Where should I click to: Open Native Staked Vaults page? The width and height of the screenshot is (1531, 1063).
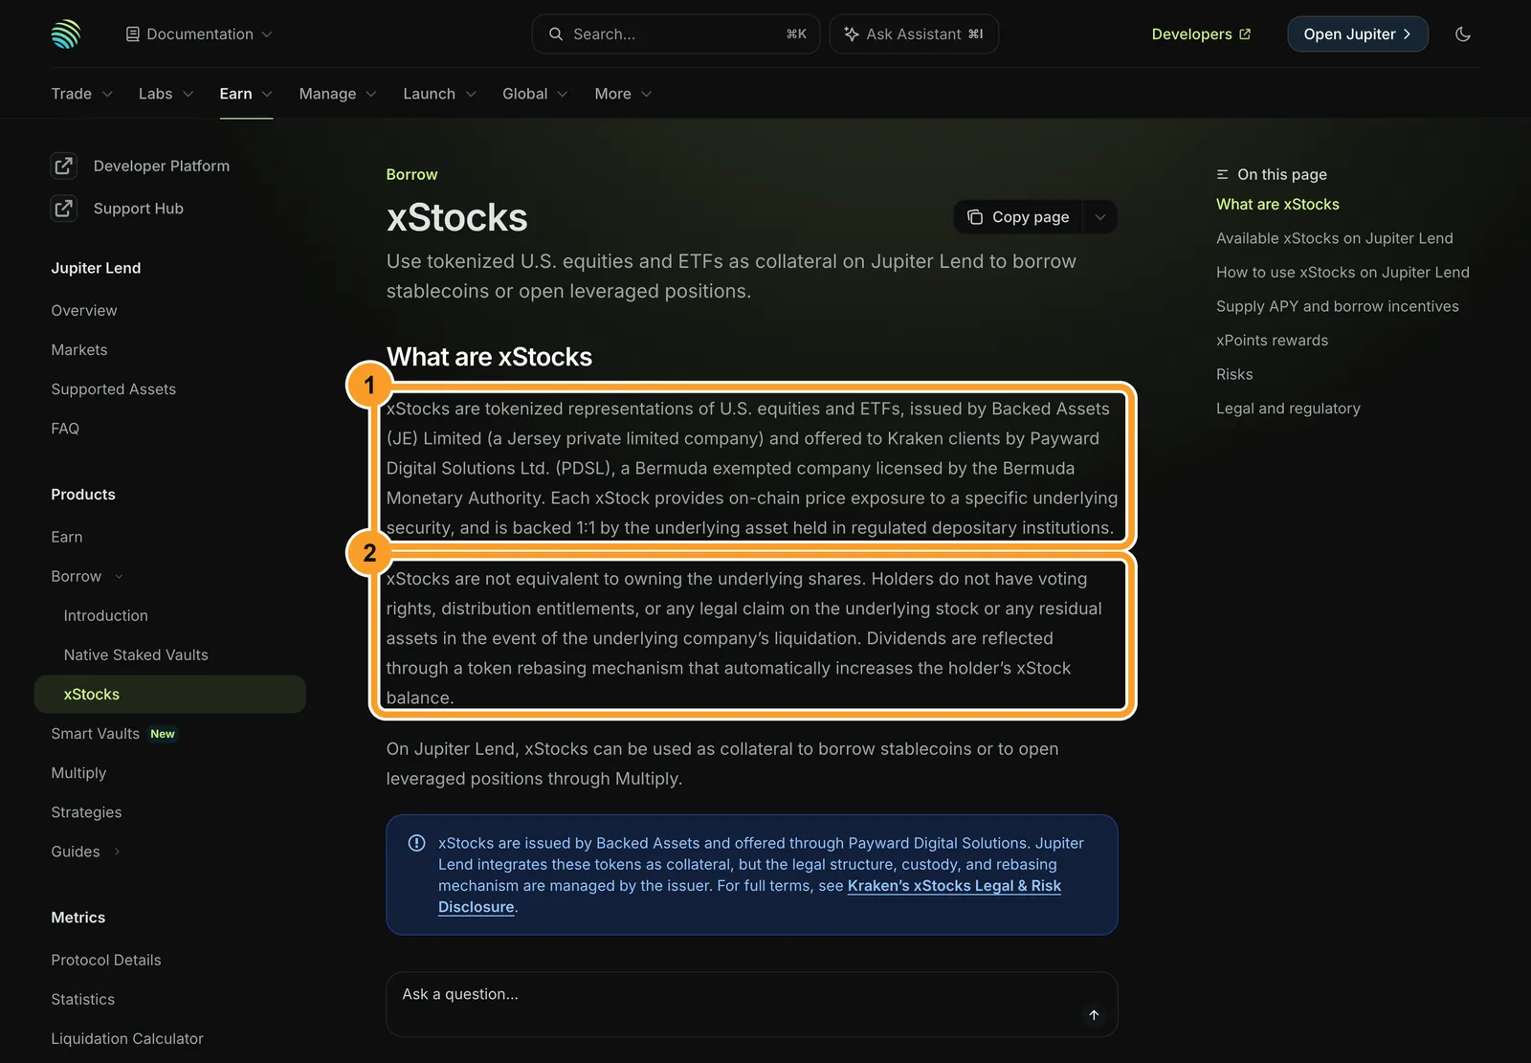136,654
